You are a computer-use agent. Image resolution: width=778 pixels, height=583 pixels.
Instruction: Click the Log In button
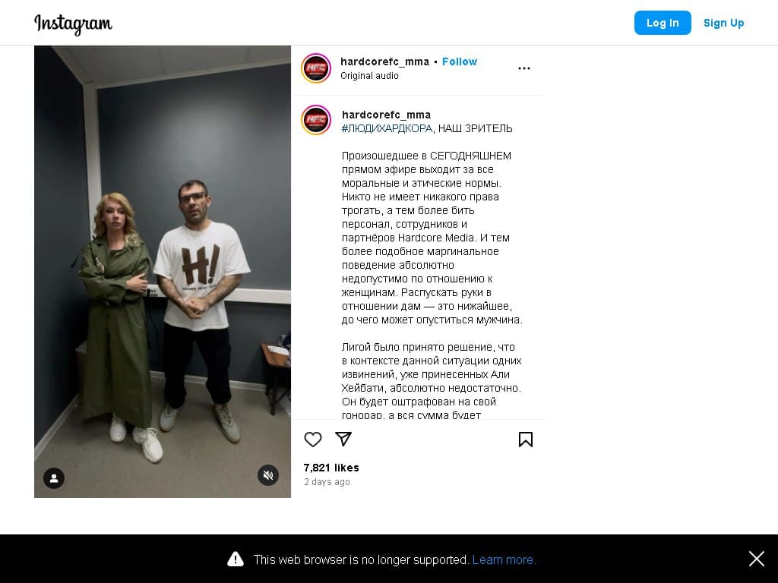[x=663, y=23]
